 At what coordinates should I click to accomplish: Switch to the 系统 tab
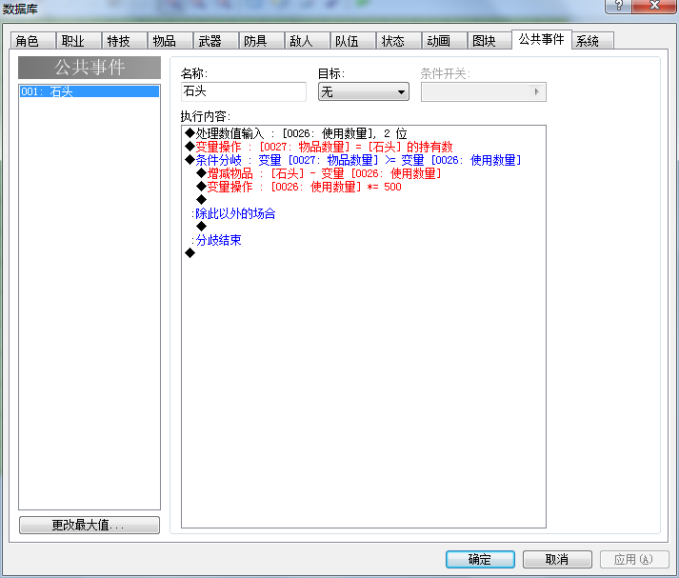pyautogui.click(x=593, y=41)
